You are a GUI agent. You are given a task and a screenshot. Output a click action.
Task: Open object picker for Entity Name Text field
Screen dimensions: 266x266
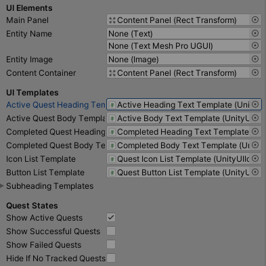255,33
